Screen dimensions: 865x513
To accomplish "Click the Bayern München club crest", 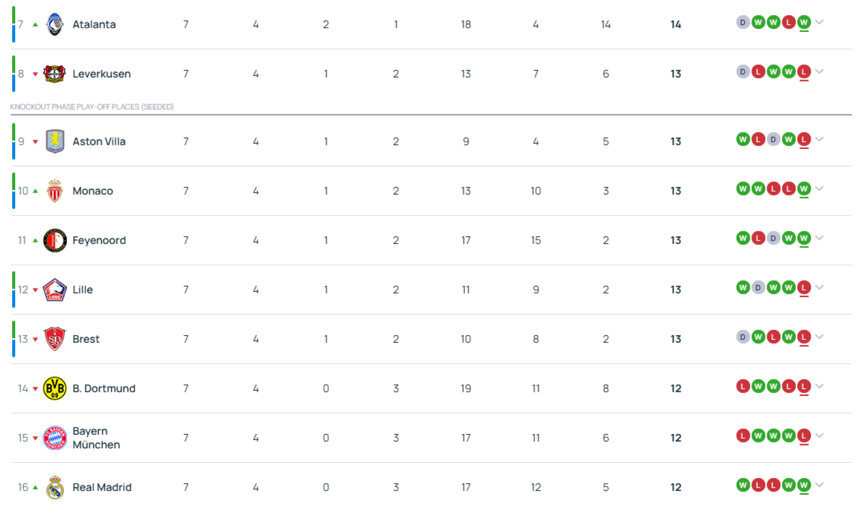I will (x=56, y=437).
